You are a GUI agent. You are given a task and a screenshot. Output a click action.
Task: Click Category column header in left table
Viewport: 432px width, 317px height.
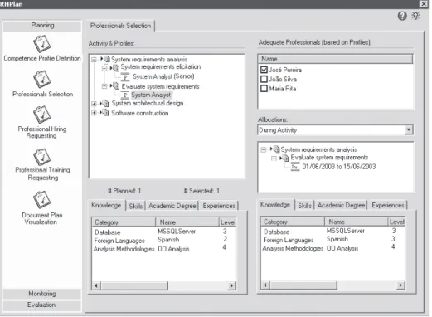click(124, 222)
